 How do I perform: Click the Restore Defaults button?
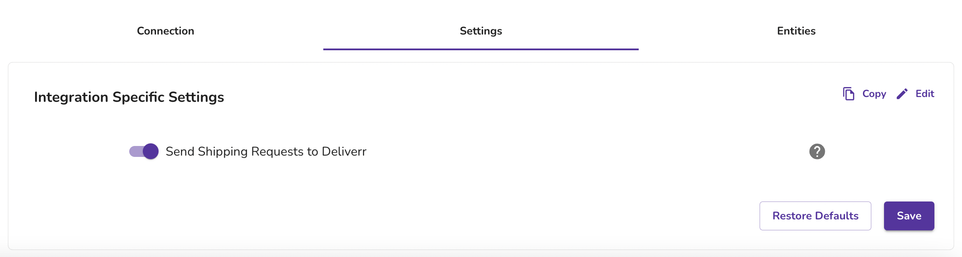[815, 216]
